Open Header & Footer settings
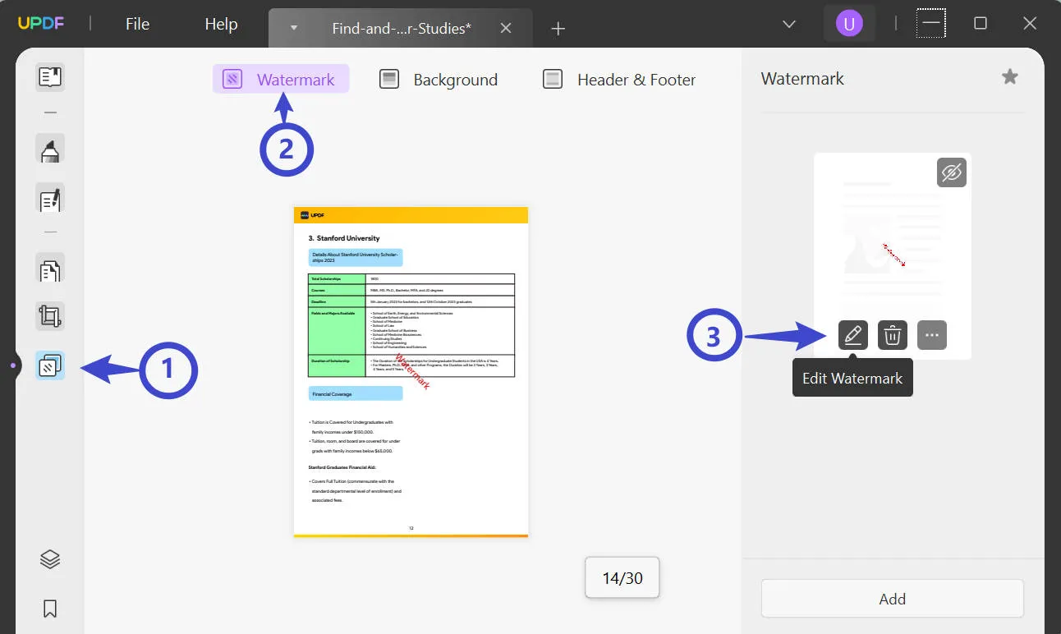Image resolution: width=1061 pixels, height=634 pixels. [618, 79]
